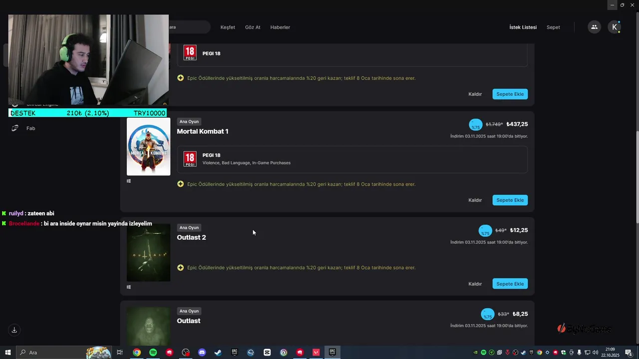Click the %75 discount badge for Outlast

click(488, 315)
